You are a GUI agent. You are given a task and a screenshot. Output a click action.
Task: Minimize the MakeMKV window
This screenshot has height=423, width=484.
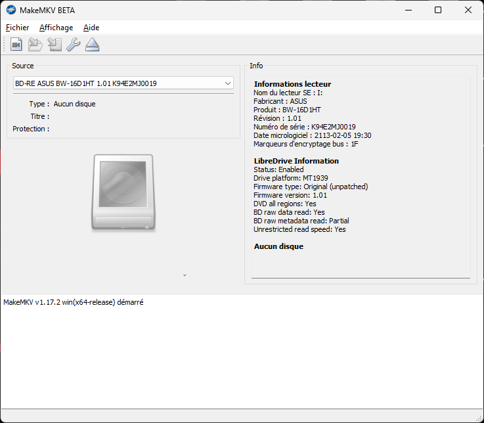pyautogui.click(x=408, y=11)
